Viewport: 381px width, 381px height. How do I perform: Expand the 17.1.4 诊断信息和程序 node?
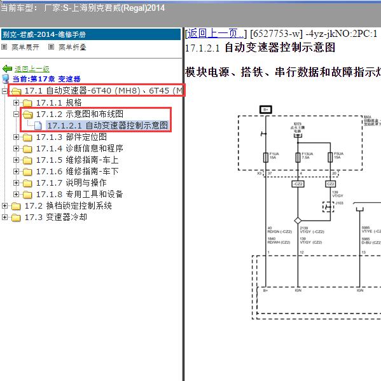point(16,148)
